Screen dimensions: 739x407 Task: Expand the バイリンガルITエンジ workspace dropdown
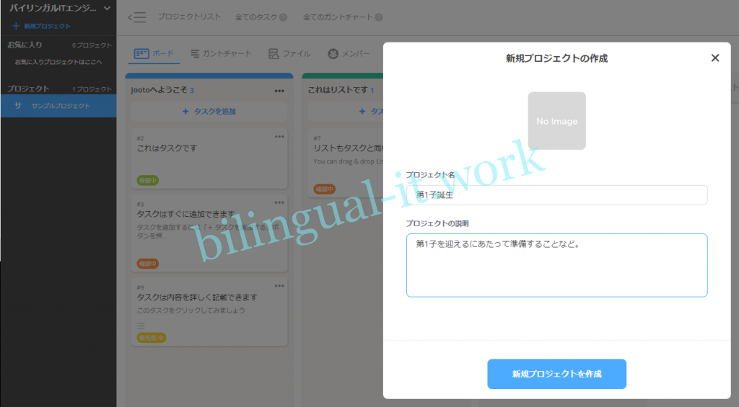point(108,8)
